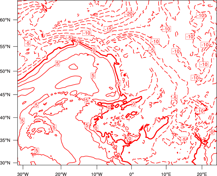The image size is (217, 176).
Task: Select the -15 contour value label
Action: click(x=108, y=29)
